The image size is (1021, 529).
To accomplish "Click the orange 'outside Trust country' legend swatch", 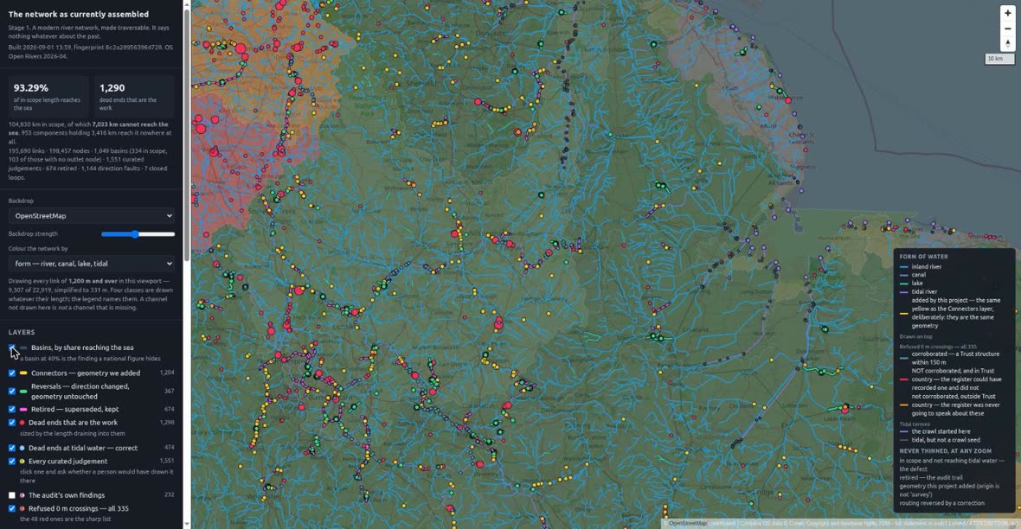I will pos(904,405).
